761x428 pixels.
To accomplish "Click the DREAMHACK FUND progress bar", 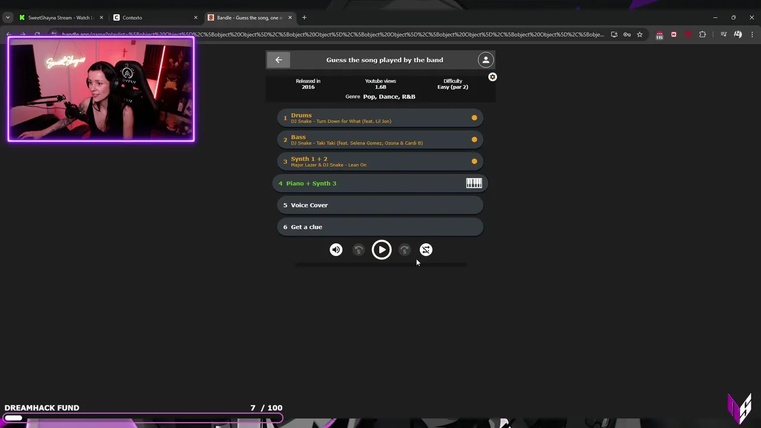I will (x=143, y=418).
